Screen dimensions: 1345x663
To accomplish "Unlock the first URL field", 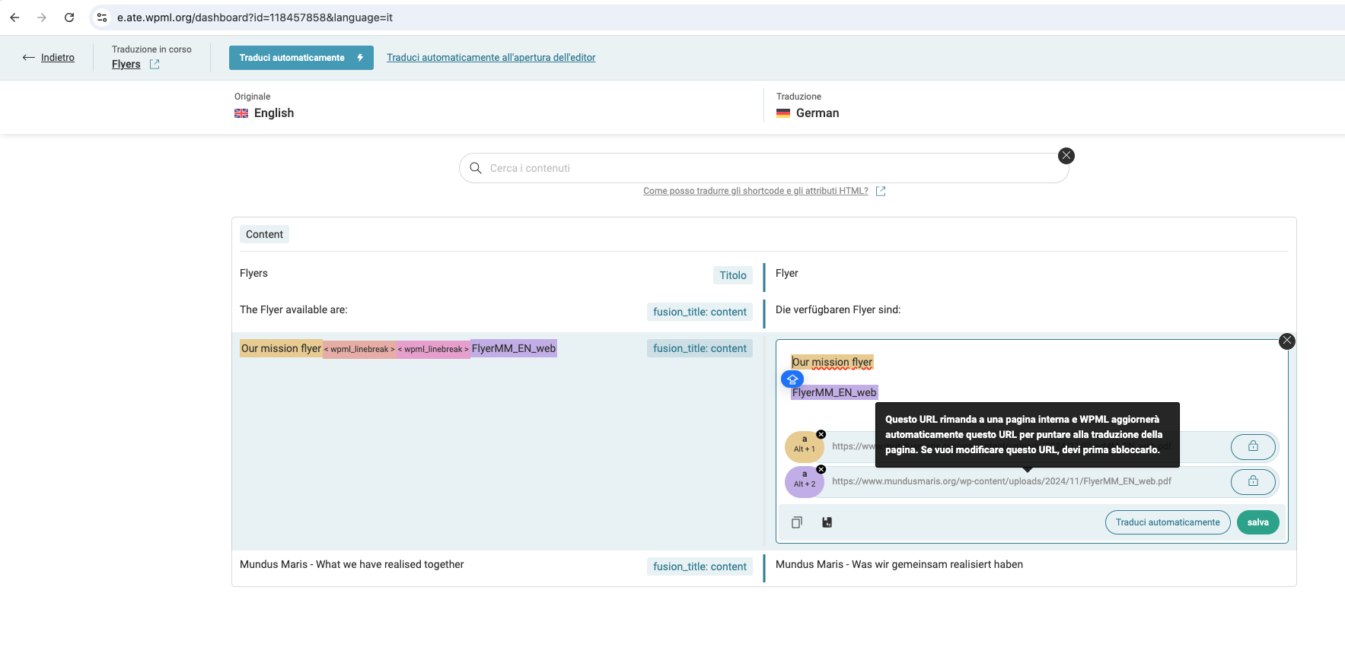I will pos(1253,446).
